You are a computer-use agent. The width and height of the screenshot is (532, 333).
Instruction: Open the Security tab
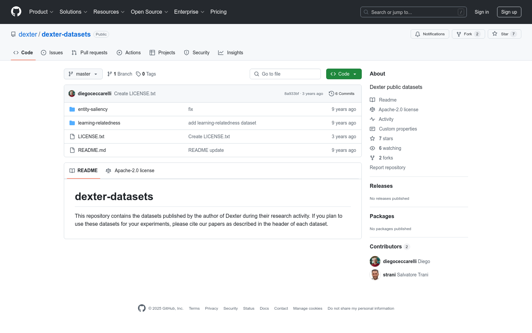(x=197, y=53)
